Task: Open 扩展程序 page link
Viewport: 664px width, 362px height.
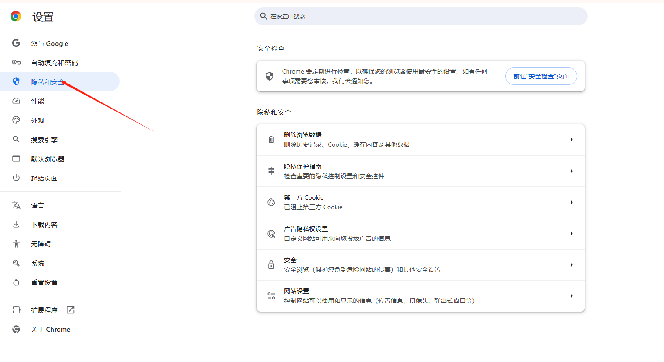Action: (x=60, y=310)
